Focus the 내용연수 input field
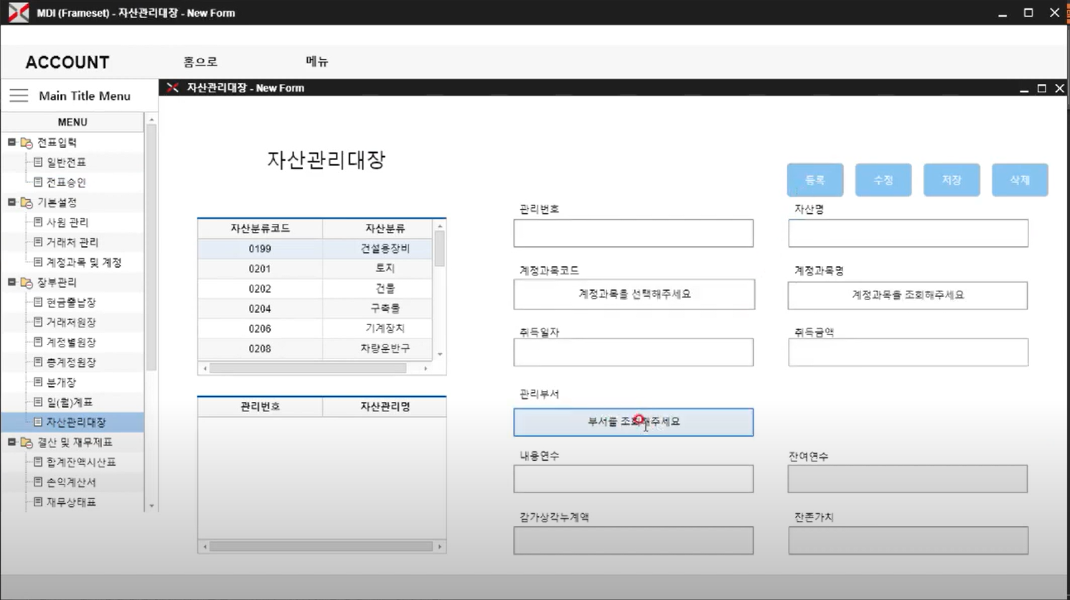Image resolution: width=1070 pixels, height=600 pixels. pos(634,479)
